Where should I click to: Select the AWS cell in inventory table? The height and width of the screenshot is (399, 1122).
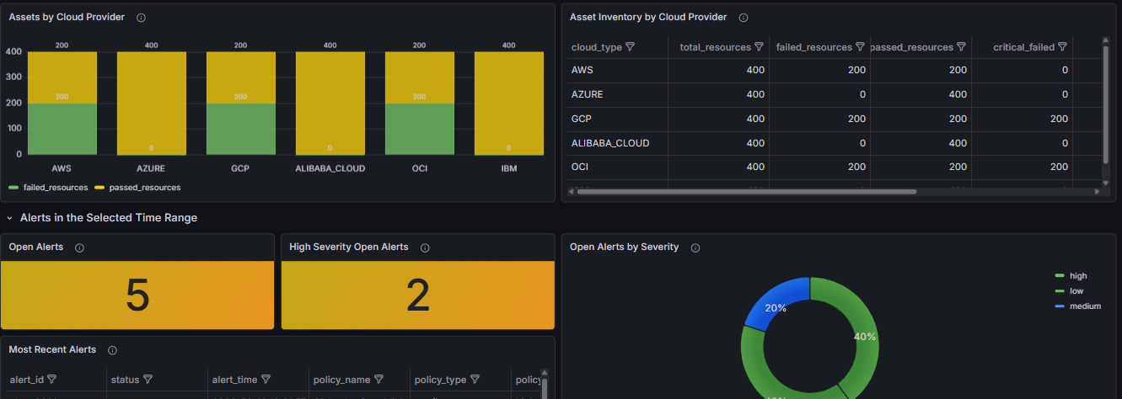615,71
